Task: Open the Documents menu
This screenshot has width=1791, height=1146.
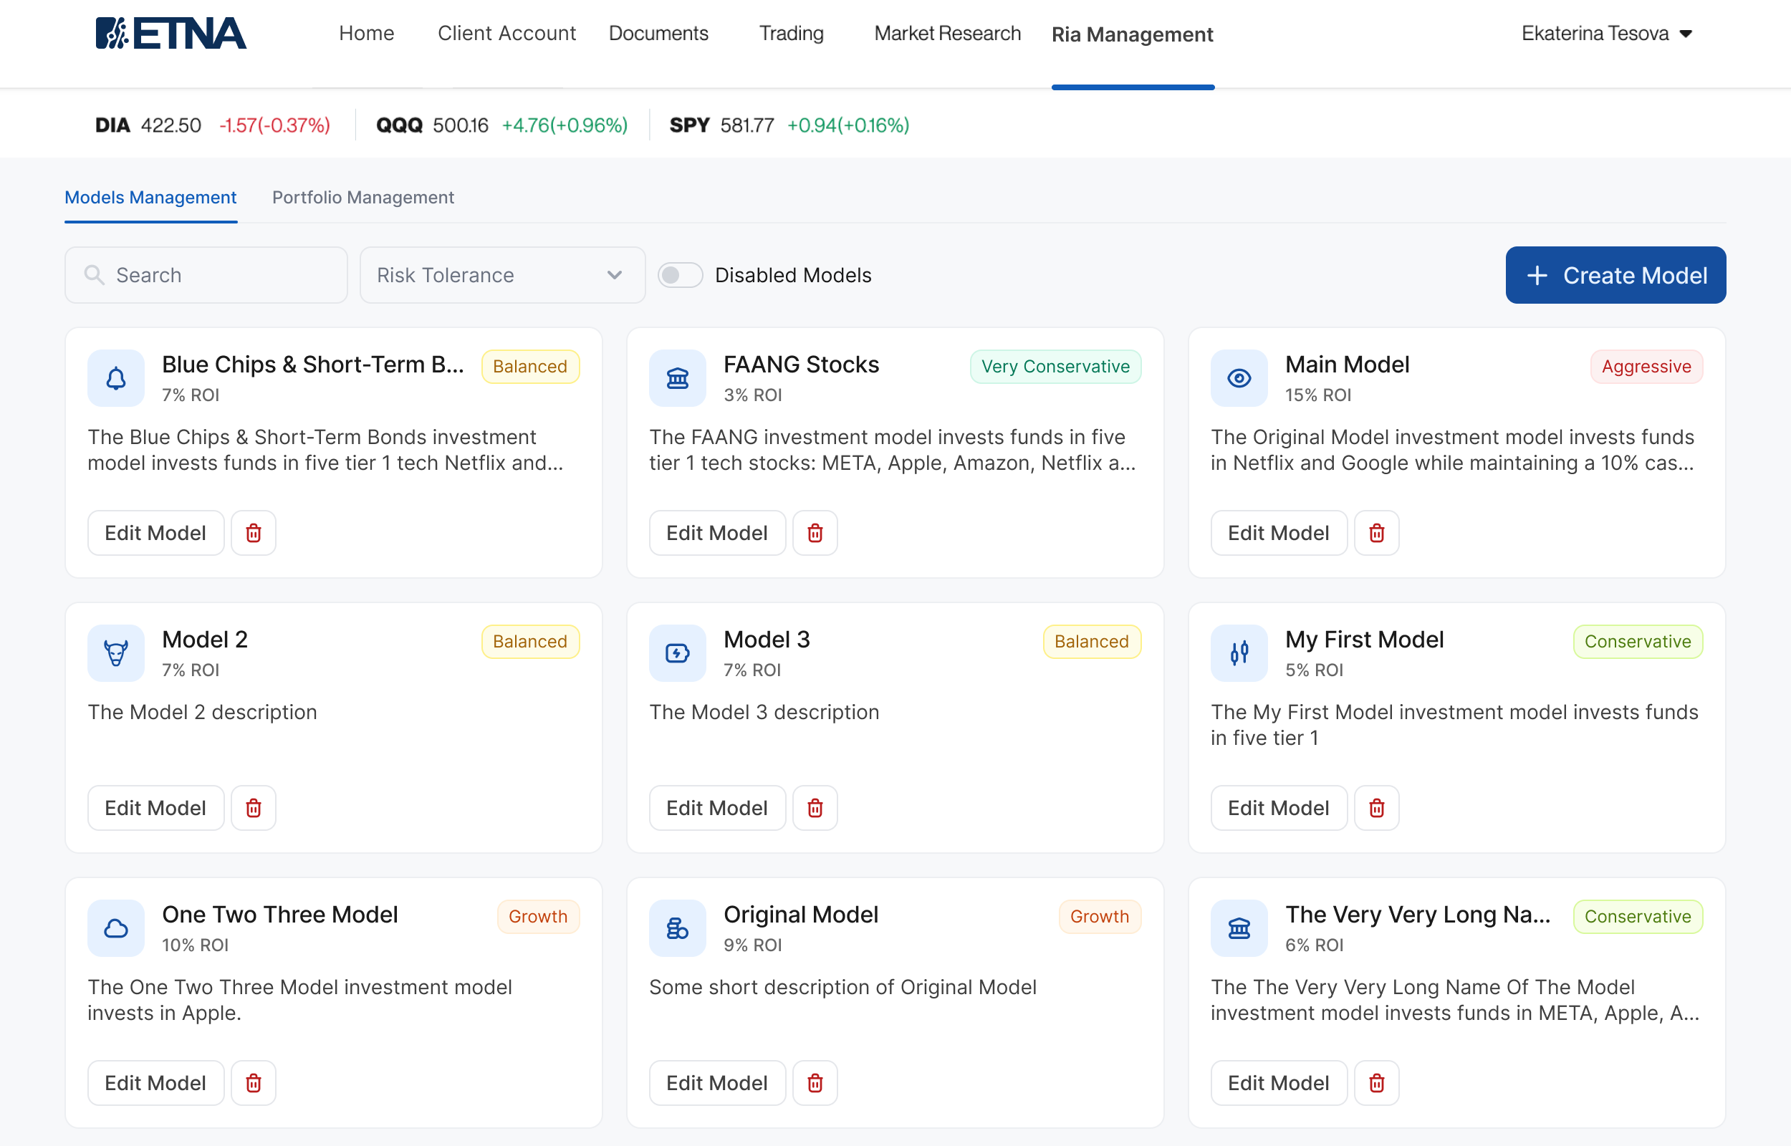Action: (658, 34)
